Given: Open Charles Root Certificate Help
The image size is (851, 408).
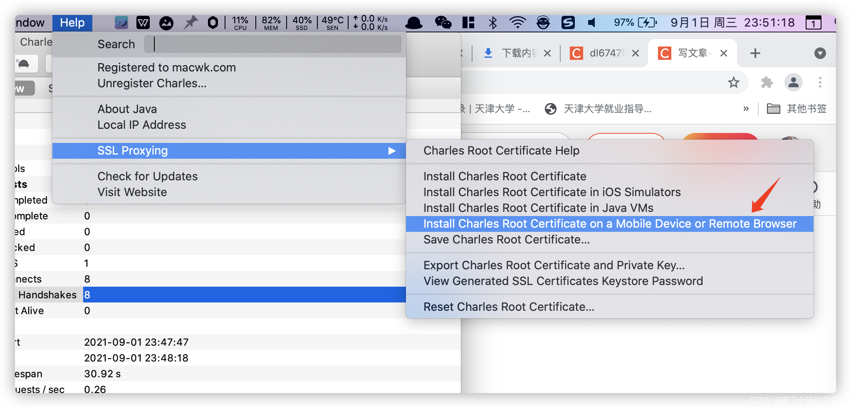Looking at the screenshot, I should pos(501,150).
